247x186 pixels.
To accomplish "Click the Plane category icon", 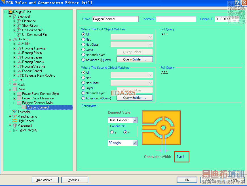I will click(x=15, y=89).
